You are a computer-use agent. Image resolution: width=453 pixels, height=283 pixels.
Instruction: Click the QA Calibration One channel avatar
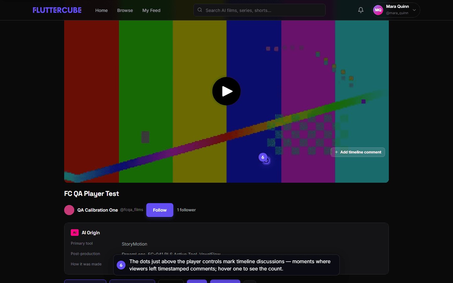pyautogui.click(x=69, y=210)
